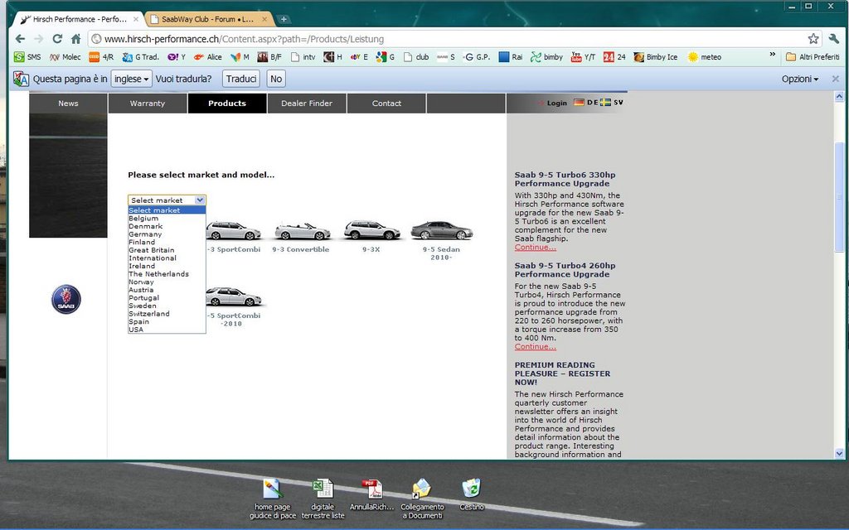Open the Warranty menu item

(148, 104)
